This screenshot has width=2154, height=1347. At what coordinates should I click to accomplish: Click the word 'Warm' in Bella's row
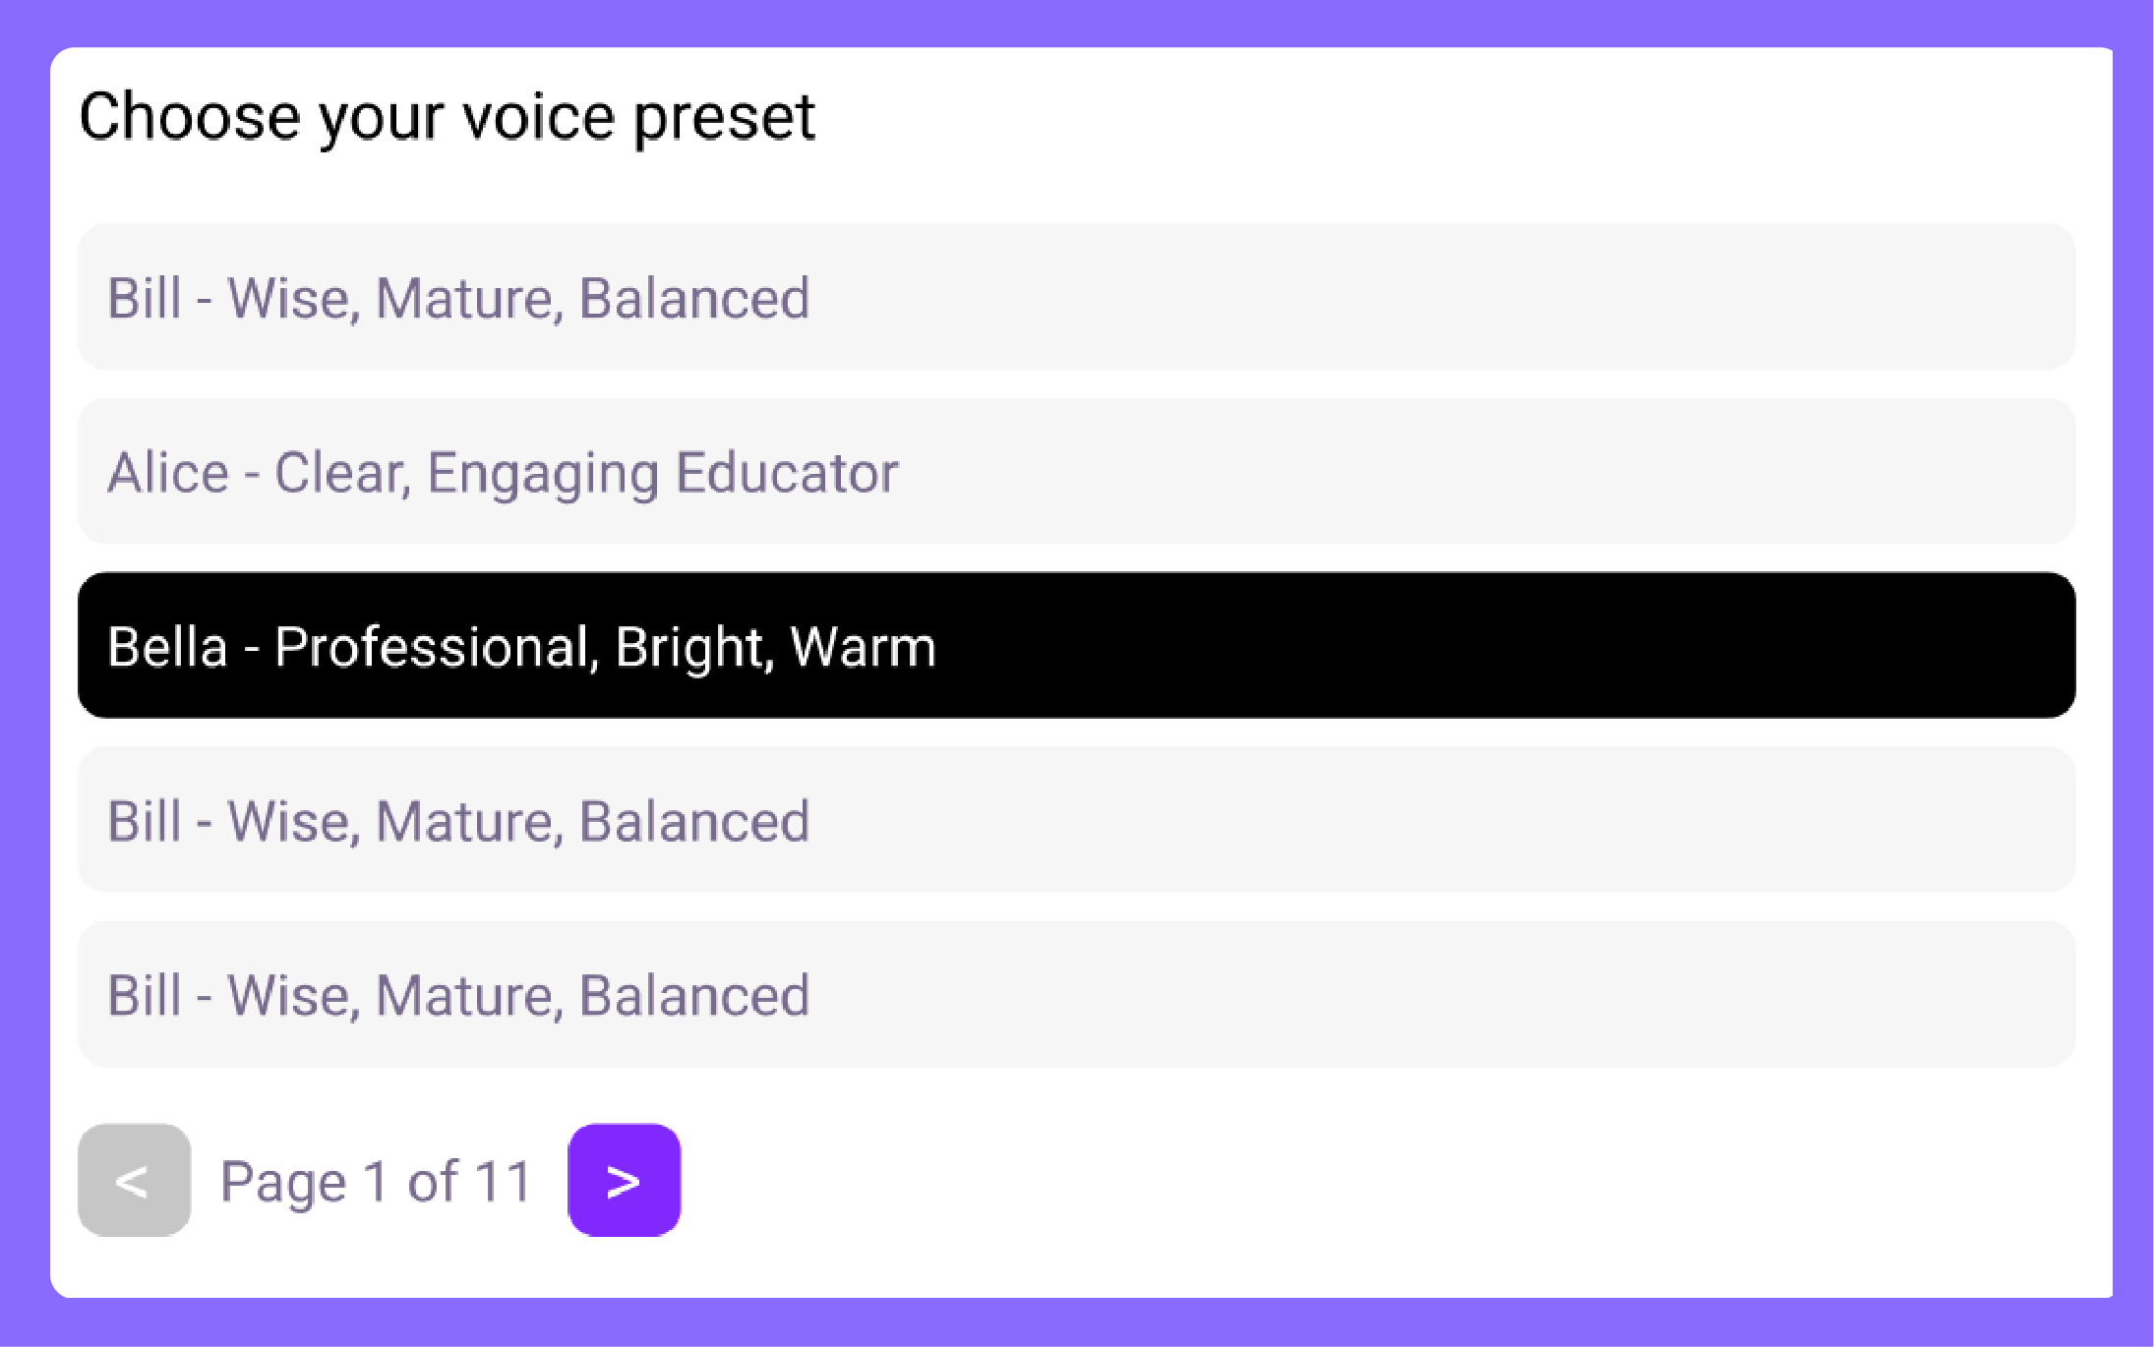863,647
